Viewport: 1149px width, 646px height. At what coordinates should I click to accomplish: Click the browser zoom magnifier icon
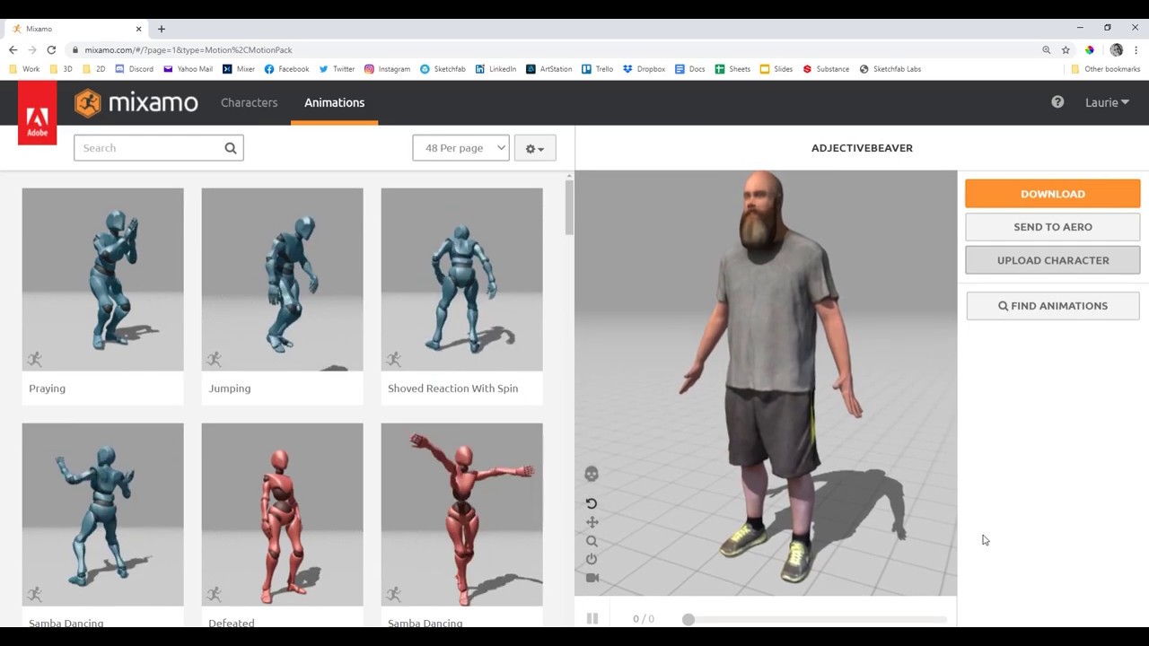click(1047, 50)
